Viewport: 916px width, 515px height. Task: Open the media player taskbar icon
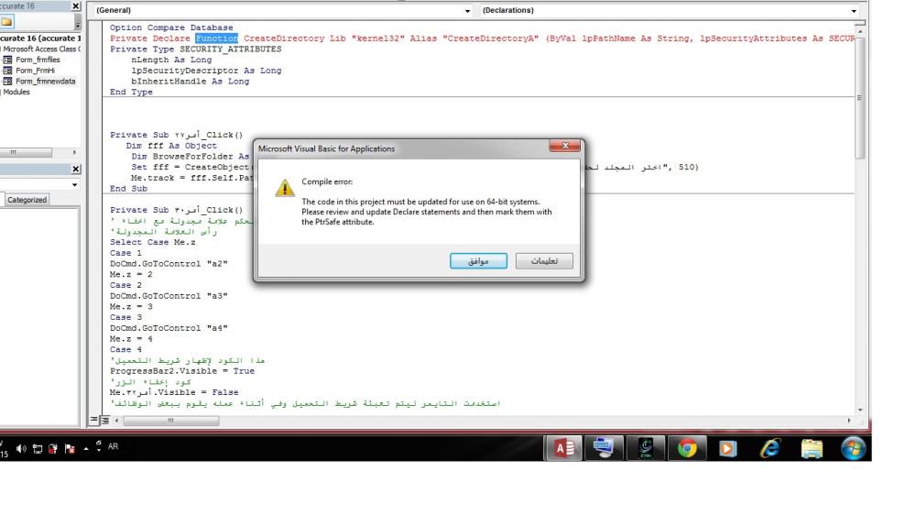point(728,448)
